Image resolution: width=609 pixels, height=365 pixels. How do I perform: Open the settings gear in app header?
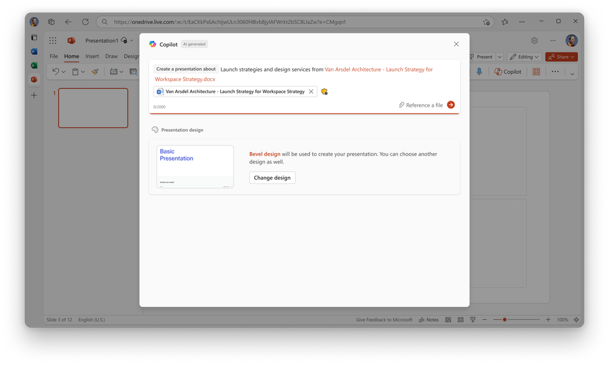coord(535,40)
